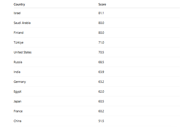Click the Country column header
Screen dimensions: 183x127
click(x=19, y=4)
